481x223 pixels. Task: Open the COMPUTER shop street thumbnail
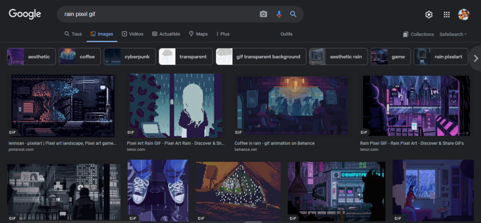click(x=336, y=191)
